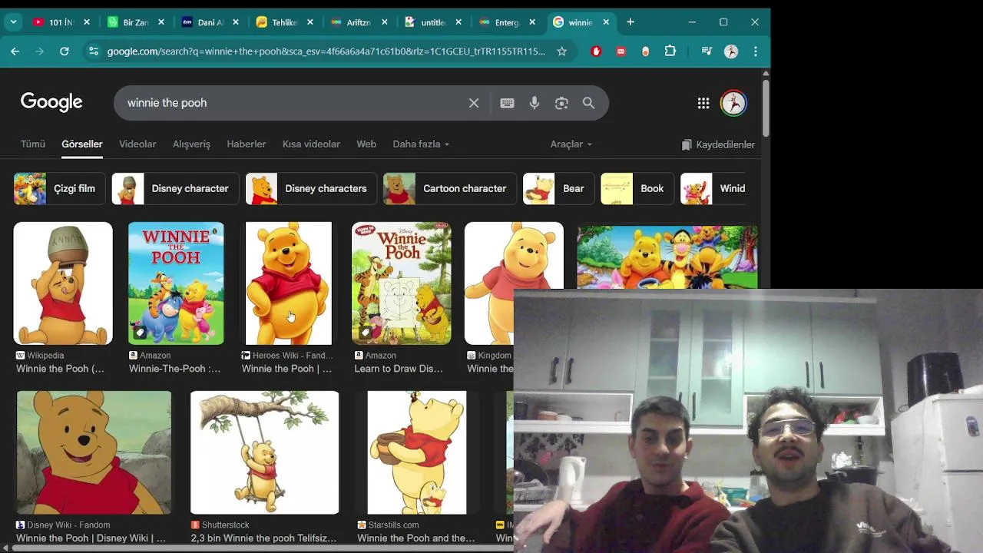Select the Görseller tab
The image size is (983, 553).
point(82,144)
